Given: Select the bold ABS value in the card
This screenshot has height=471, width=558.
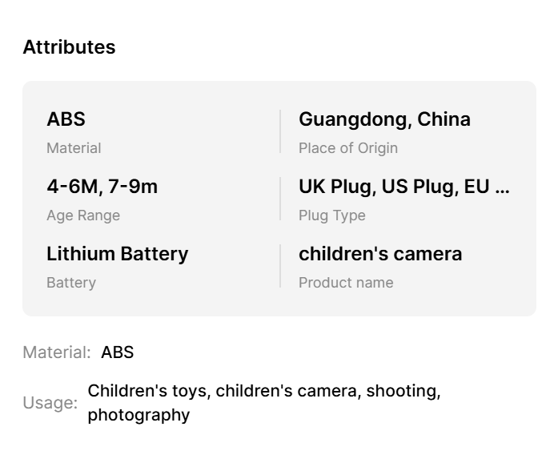Looking at the screenshot, I should (x=66, y=119).
